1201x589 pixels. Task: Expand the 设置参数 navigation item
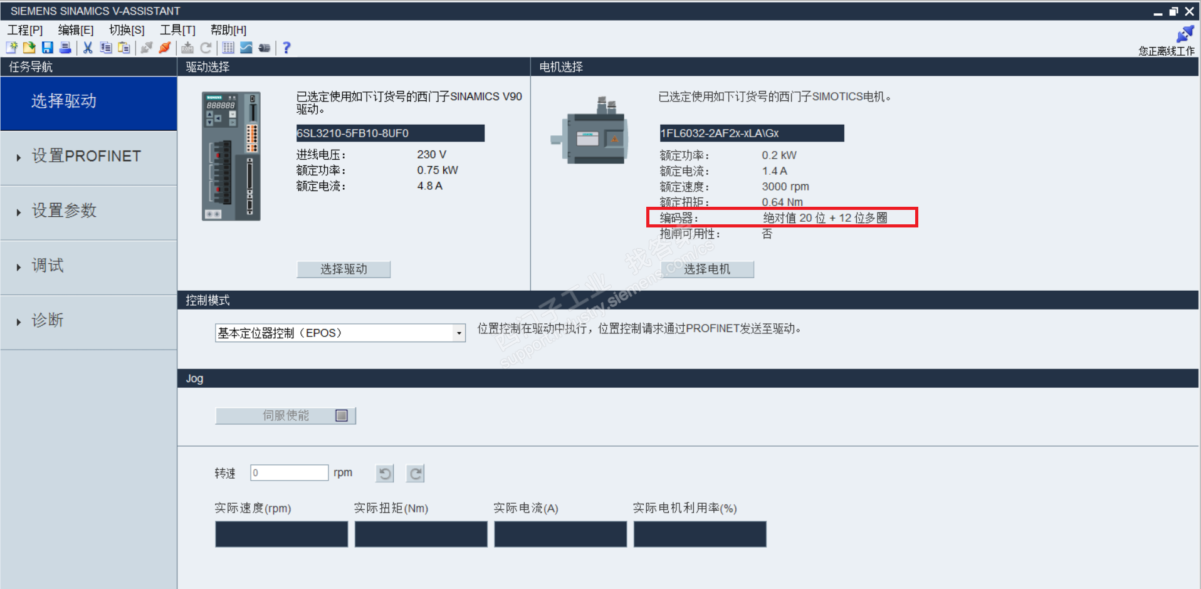tap(88, 212)
